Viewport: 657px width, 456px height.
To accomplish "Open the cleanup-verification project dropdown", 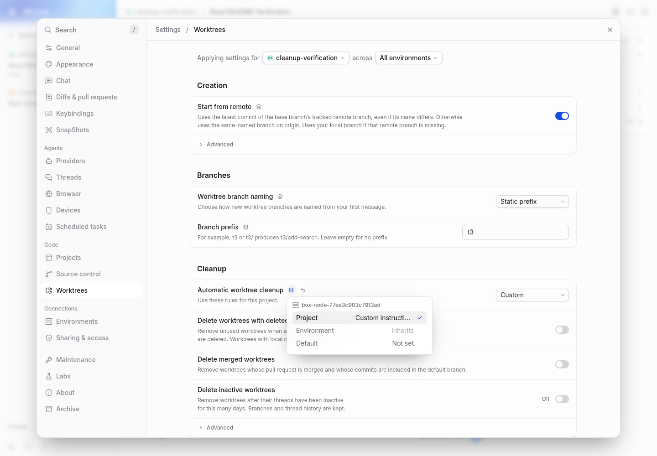I will pyautogui.click(x=306, y=58).
